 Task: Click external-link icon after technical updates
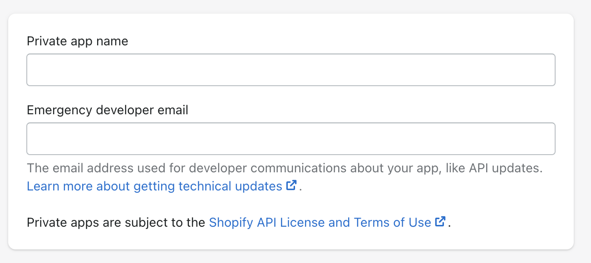(291, 185)
